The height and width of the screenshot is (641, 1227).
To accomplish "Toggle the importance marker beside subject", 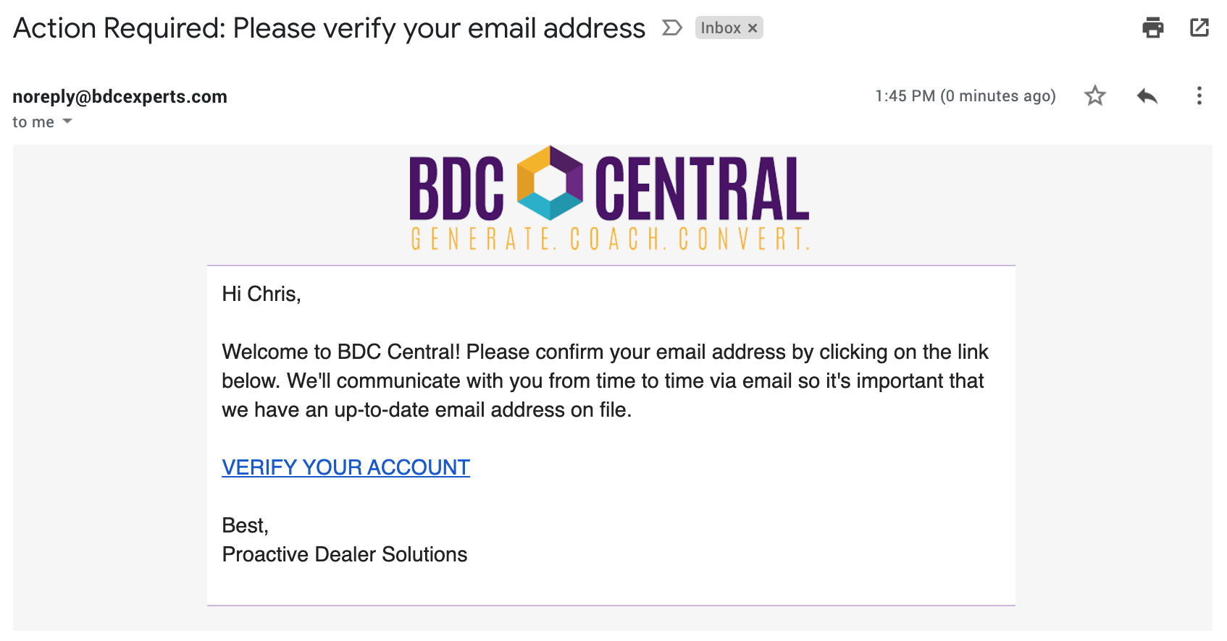I will coord(672,27).
